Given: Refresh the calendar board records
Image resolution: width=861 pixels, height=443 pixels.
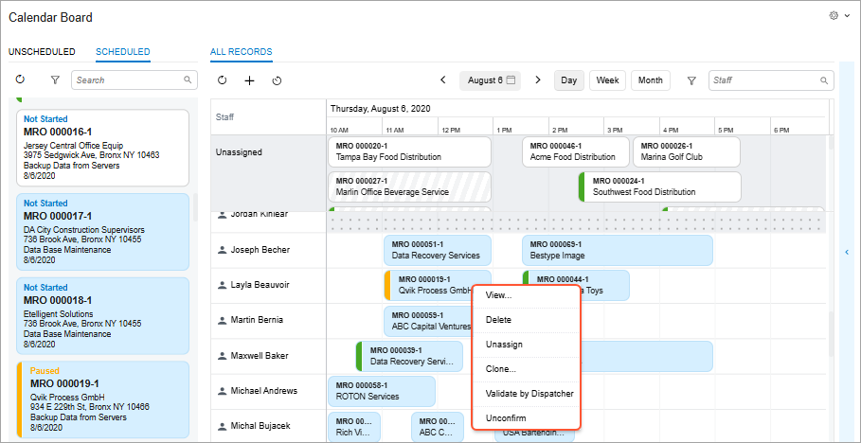Looking at the screenshot, I should [223, 80].
